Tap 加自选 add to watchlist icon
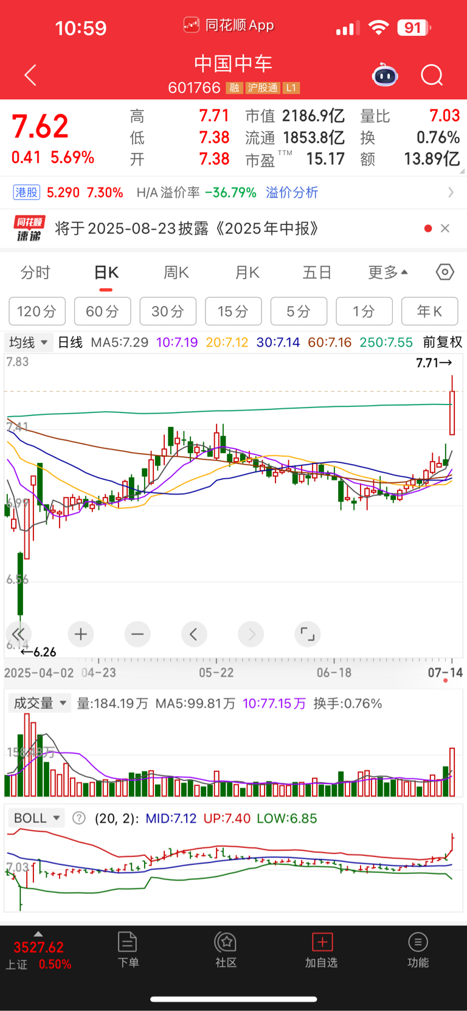The height and width of the screenshot is (1011, 467). pyautogui.click(x=321, y=950)
